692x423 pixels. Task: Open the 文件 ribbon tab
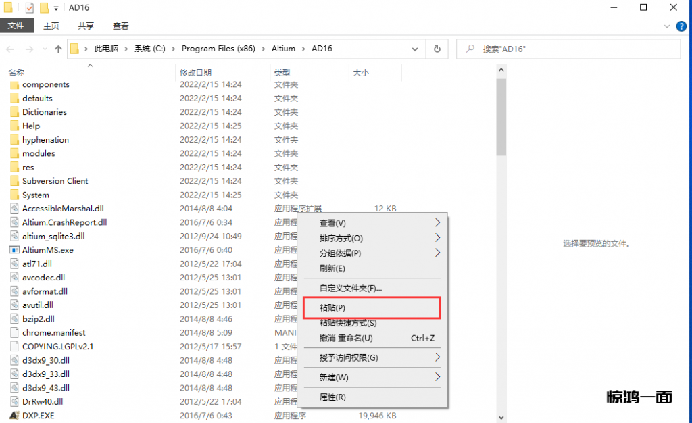pos(16,26)
